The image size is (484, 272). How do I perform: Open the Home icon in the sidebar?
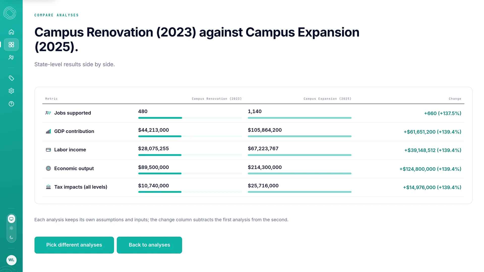coord(11,32)
